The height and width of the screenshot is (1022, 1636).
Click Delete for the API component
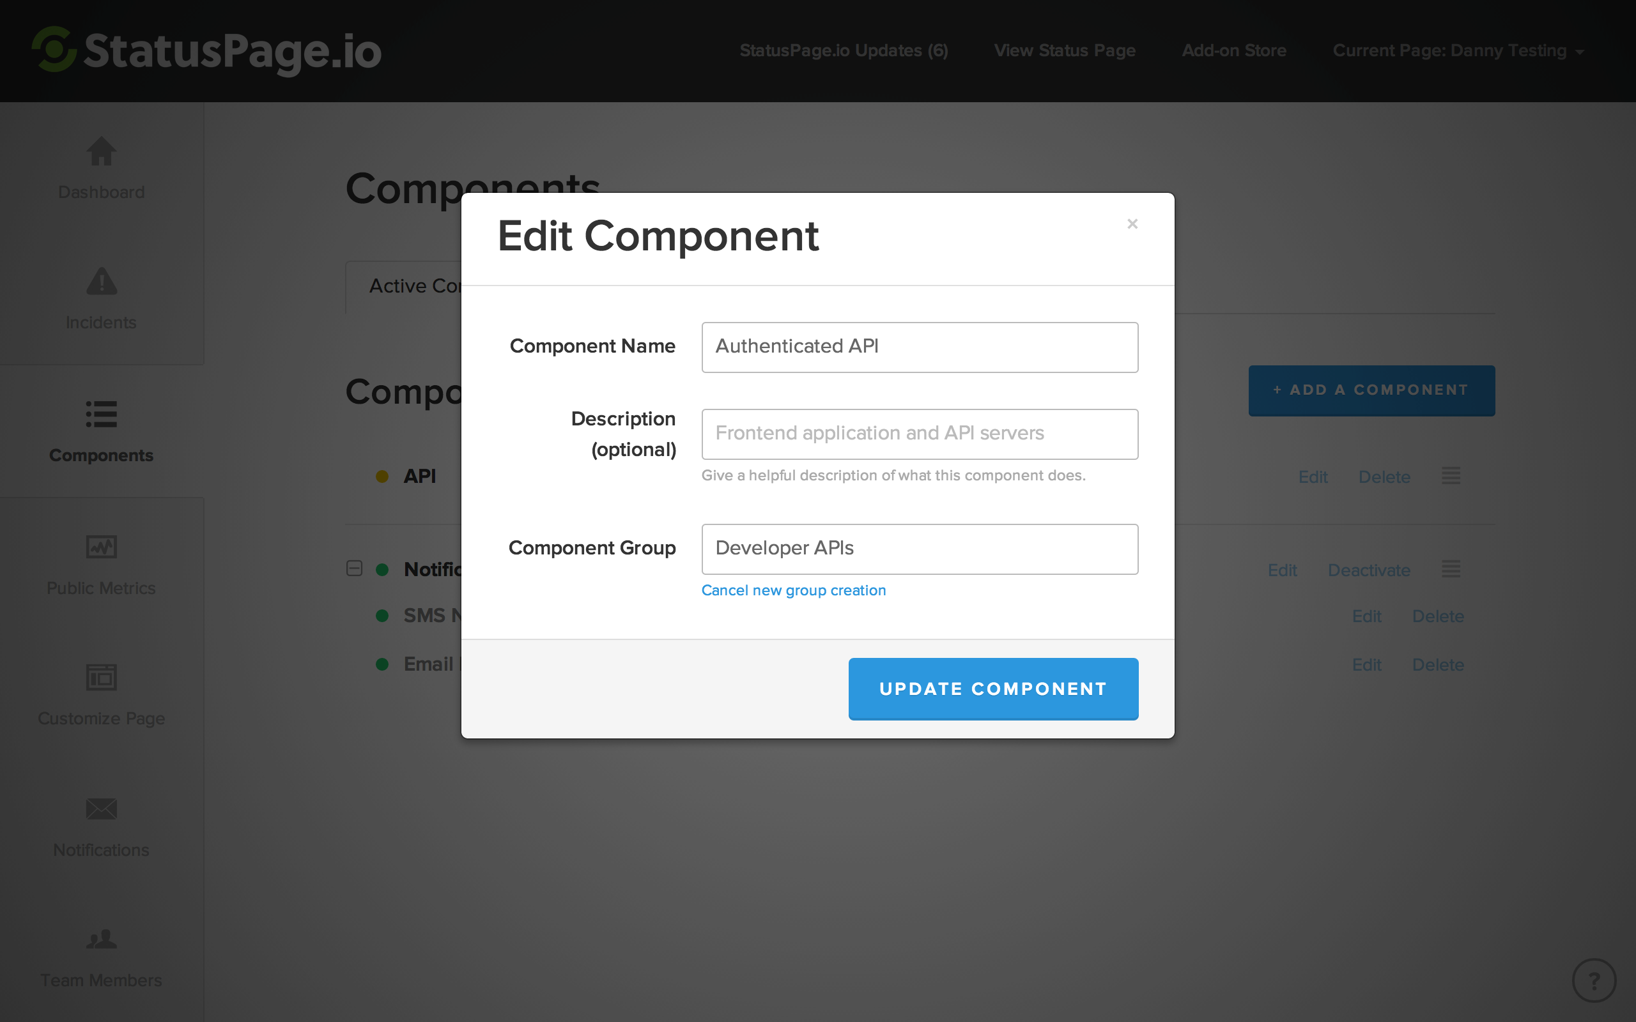click(x=1384, y=477)
